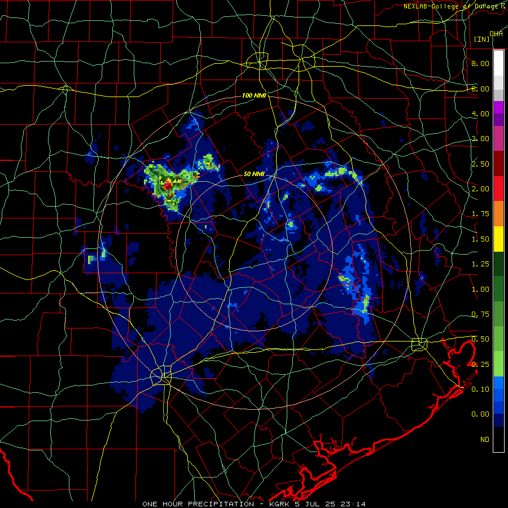Select the ND no-data legend label
This screenshot has height=508, width=508.
pos(485,440)
